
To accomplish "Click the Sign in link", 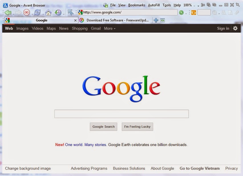I will [223, 28].
